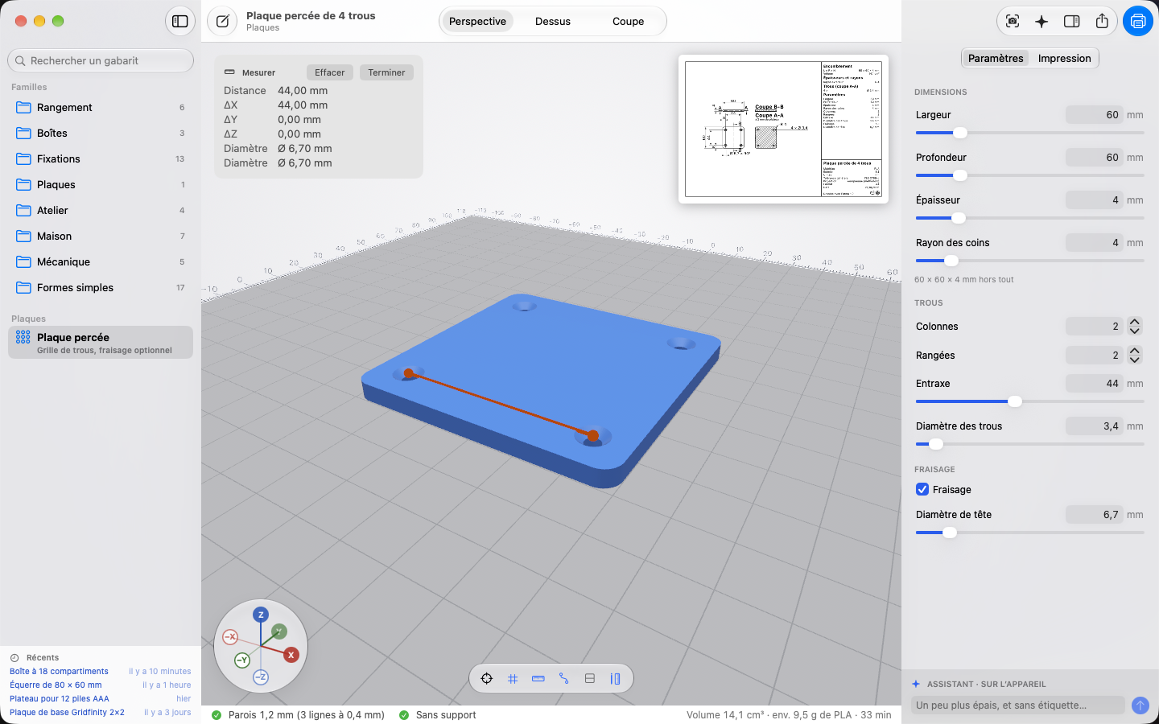Open the Fixations family

point(101,158)
